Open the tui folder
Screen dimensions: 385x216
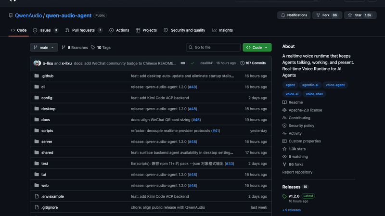click(43, 175)
